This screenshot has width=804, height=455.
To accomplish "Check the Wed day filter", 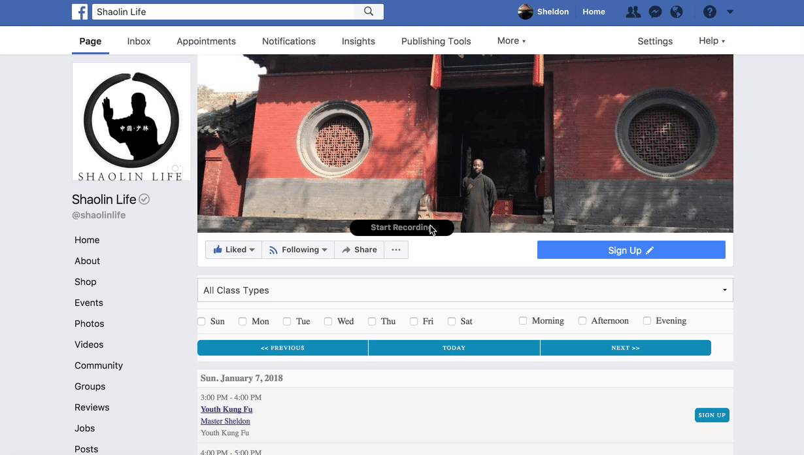I will pyautogui.click(x=328, y=321).
